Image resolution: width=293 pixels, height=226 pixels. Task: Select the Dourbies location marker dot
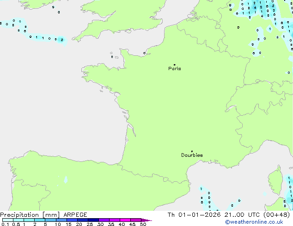click(192, 151)
